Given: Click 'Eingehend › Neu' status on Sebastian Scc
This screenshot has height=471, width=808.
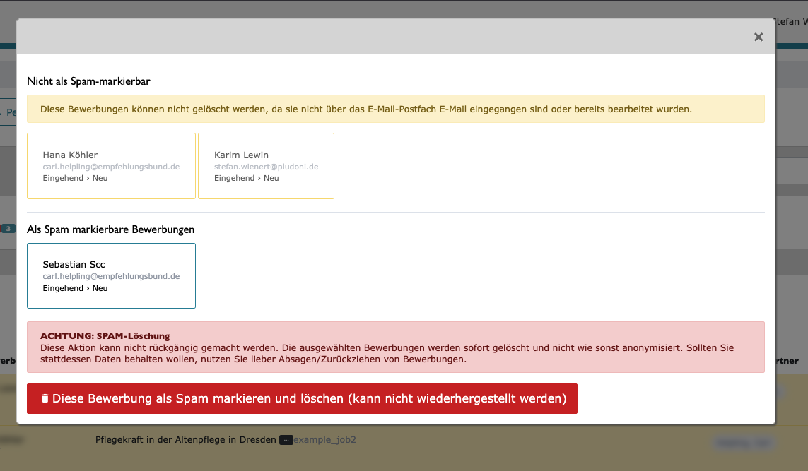Looking at the screenshot, I should pyautogui.click(x=75, y=288).
